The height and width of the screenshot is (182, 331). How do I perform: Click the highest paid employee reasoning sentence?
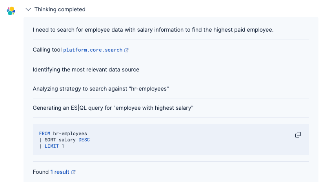[x=153, y=30]
